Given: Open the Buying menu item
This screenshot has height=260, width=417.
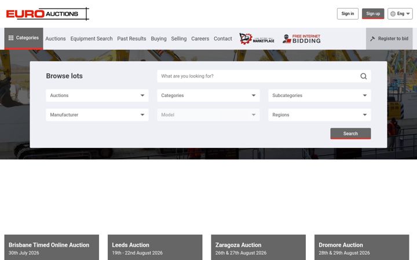Looking at the screenshot, I should click(159, 39).
